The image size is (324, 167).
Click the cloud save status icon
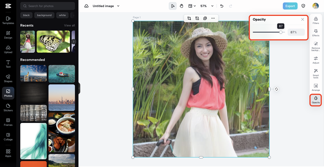click(86, 6)
